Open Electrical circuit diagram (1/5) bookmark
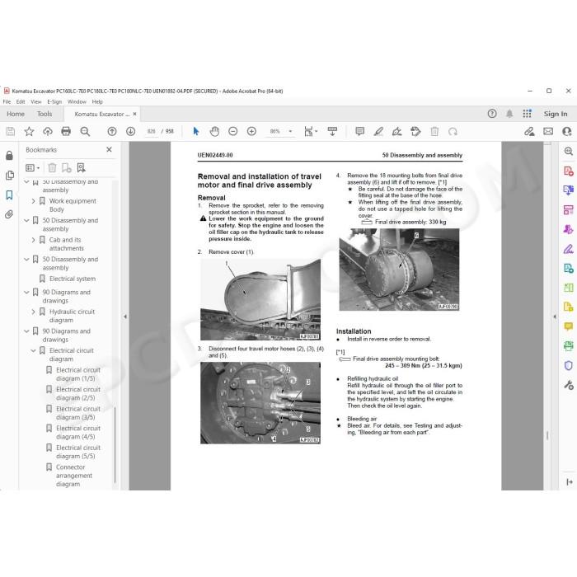The height and width of the screenshot is (577, 577). point(78,374)
